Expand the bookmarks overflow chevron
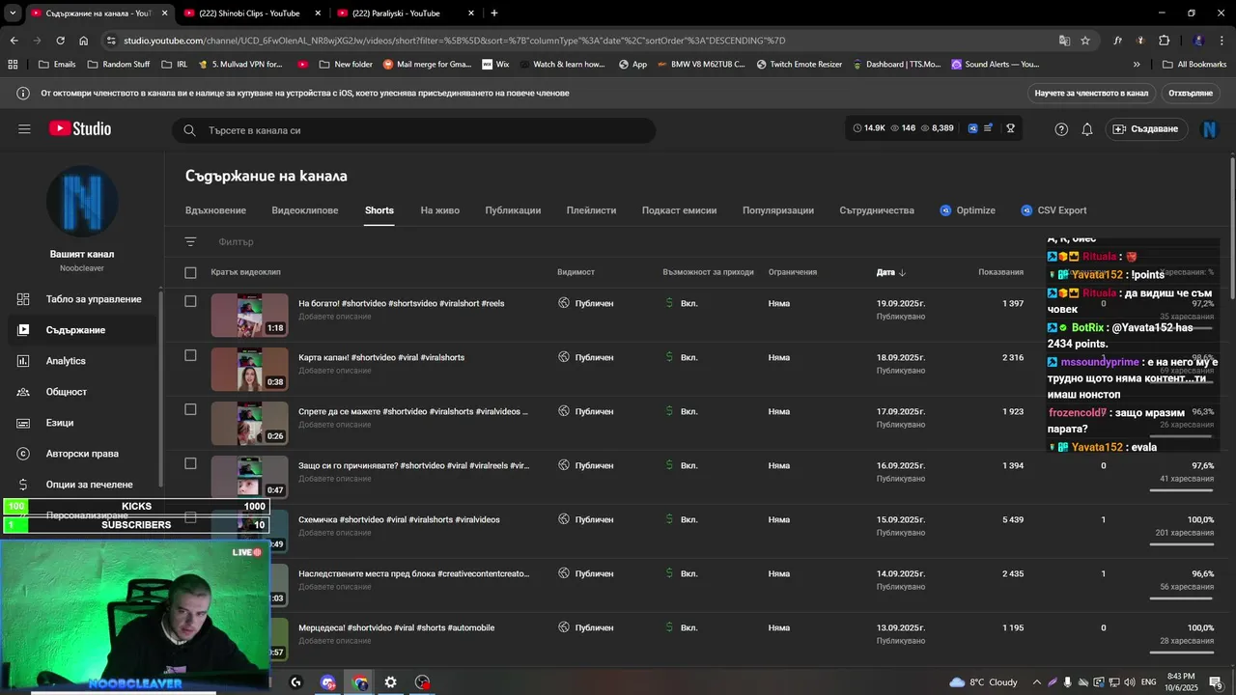Screen dimensions: 1236x695 (x=1137, y=65)
